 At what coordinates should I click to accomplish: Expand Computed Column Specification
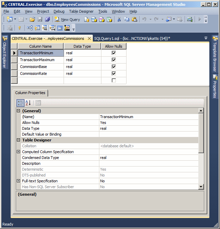click(x=19, y=152)
